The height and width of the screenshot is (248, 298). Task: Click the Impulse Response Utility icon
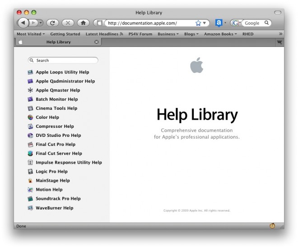tap(30, 162)
